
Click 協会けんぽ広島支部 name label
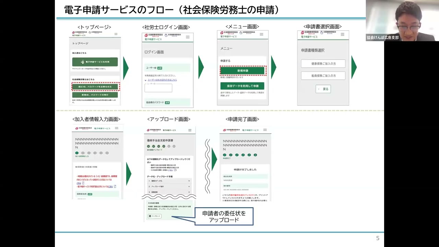(383, 38)
